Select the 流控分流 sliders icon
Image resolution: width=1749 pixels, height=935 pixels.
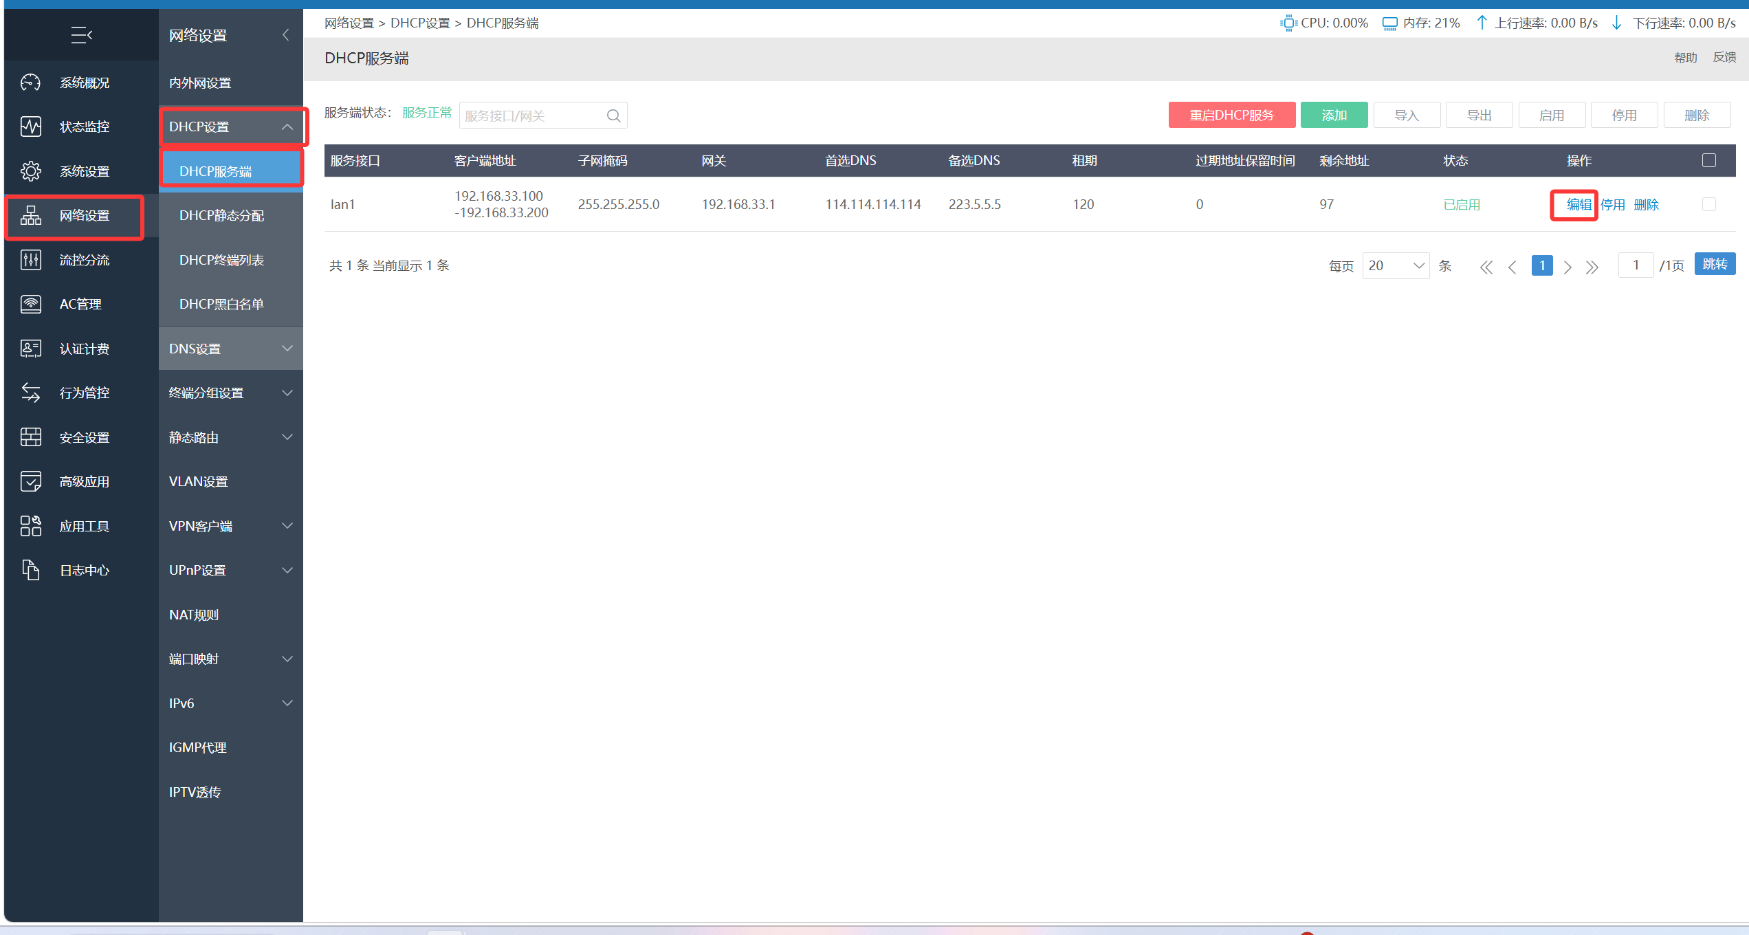pos(31,260)
